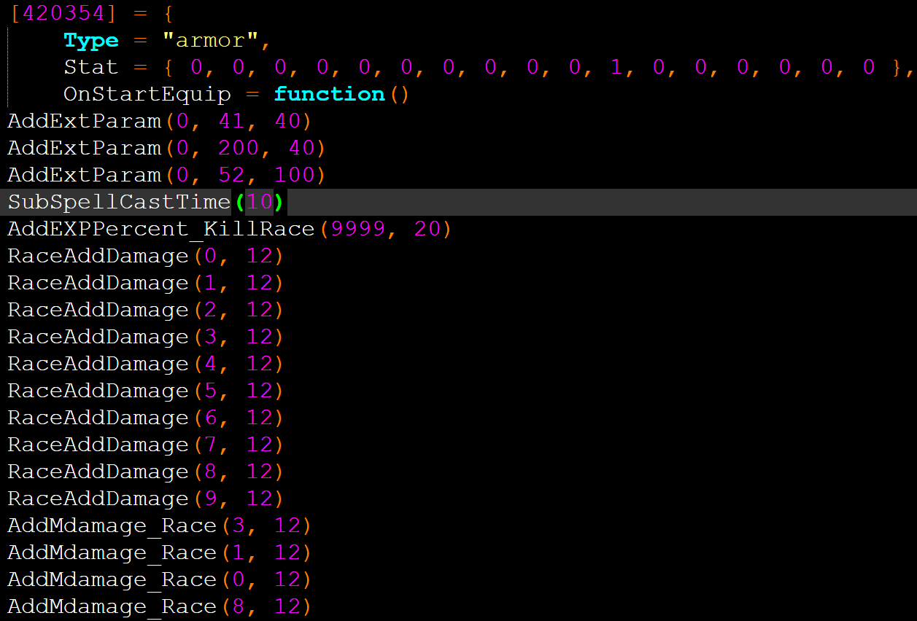
Task: Place cursor on the Type keyword
Action: pos(91,40)
